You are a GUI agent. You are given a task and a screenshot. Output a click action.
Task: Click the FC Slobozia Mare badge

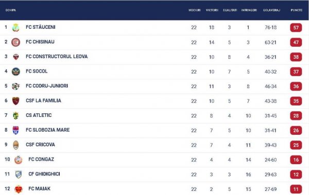16,130
